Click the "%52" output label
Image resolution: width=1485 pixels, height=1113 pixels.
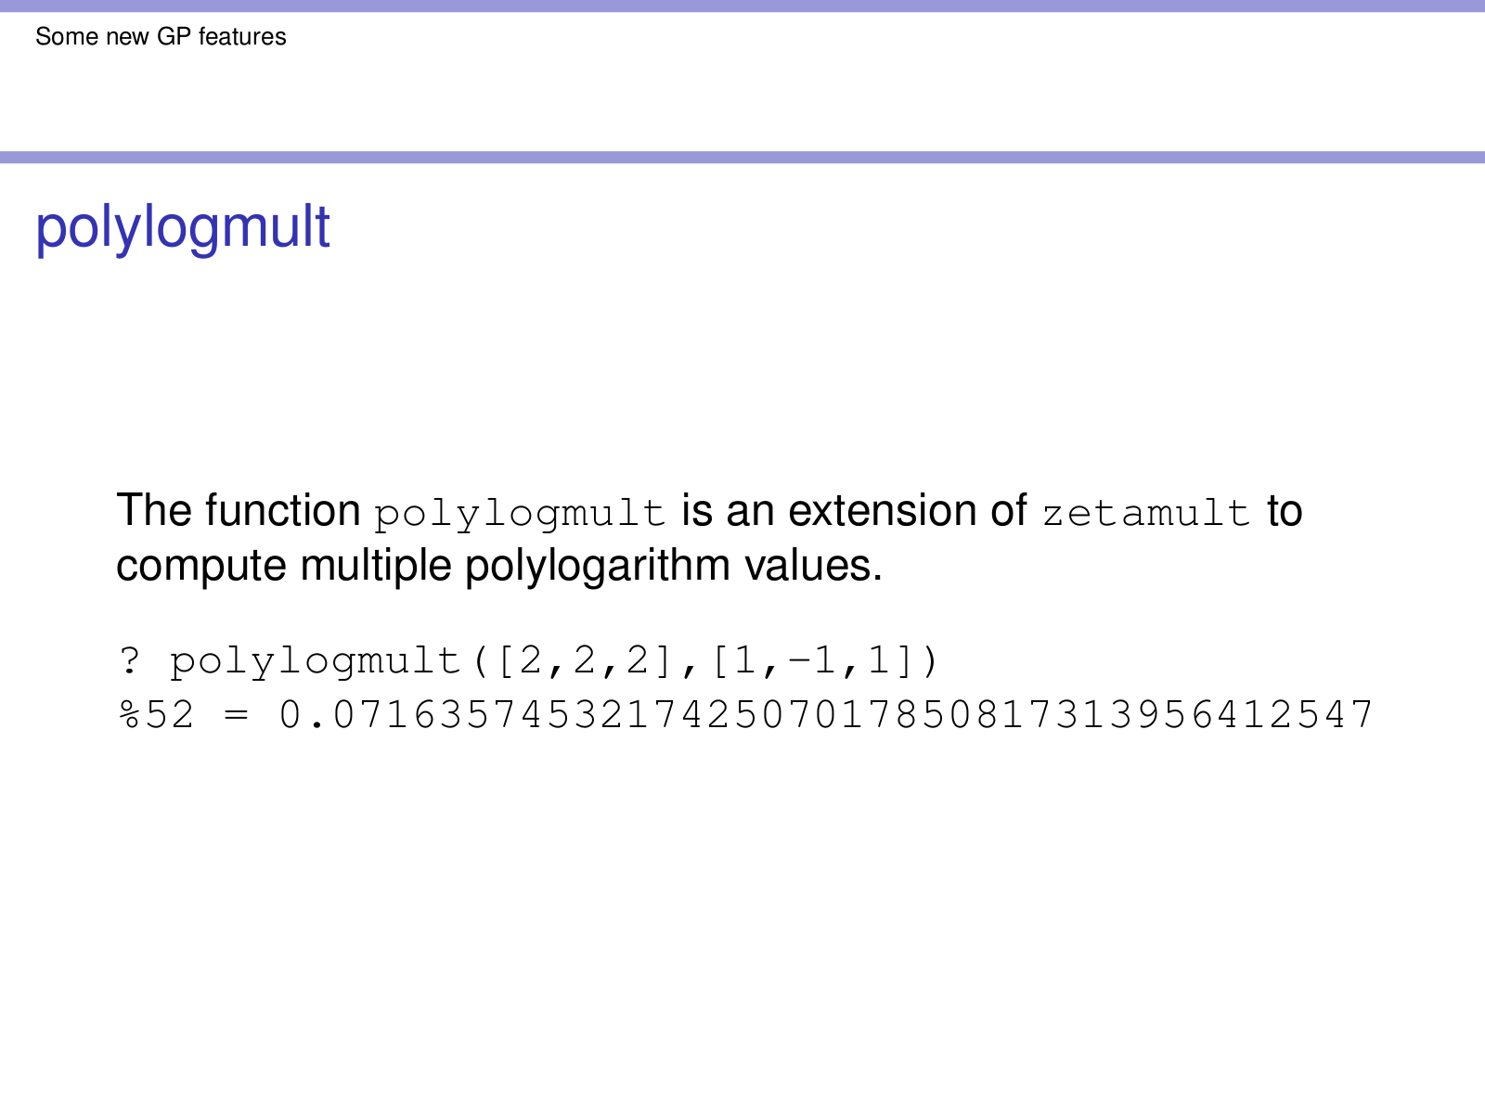tap(157, 715)
